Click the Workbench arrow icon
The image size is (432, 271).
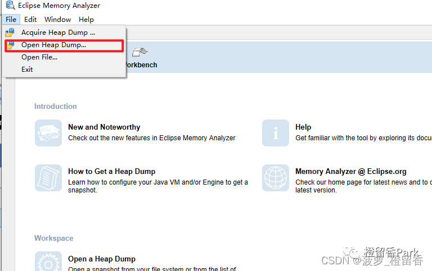(139, 52)
